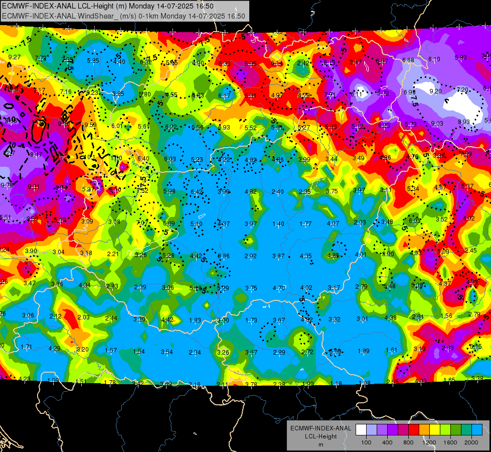Click the grid value 9.03
Image resolution: width=491 pixels, height=452 pixels.
437,124
